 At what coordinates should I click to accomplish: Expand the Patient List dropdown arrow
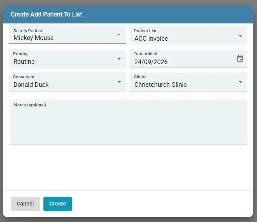point(240,36)
